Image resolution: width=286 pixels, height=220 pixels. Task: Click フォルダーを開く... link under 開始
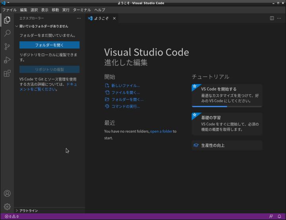[x=127, y=99]
